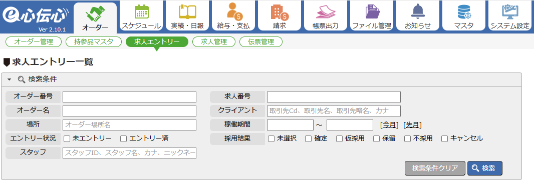
Task: Switch to オーダー管理 sub-tab
Action: click(34, 42)
